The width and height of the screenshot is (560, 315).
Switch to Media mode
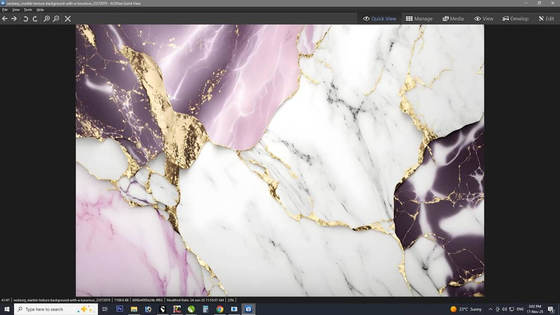[453, 18]
